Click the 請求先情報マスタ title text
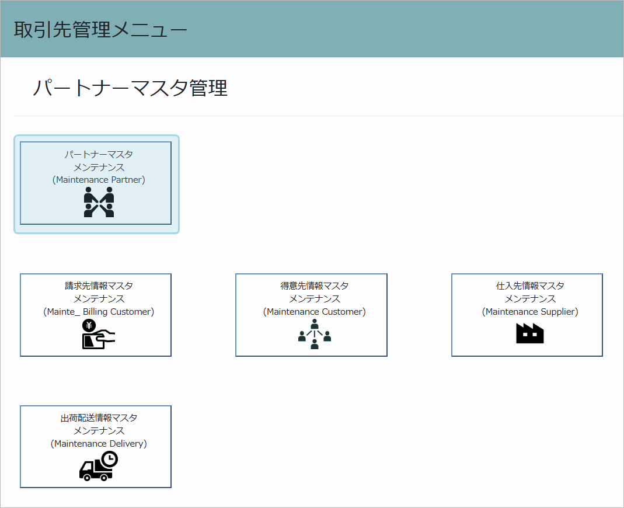This screenshot has width=624, height=508. [99, 286]
